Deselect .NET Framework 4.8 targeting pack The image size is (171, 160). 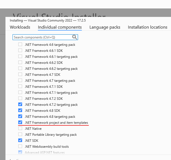click(x=20, y=116)
